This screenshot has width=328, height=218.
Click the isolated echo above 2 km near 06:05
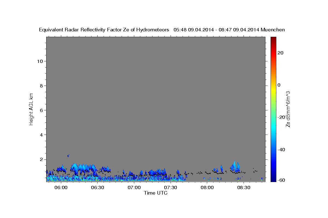click(x=68, y=156)
